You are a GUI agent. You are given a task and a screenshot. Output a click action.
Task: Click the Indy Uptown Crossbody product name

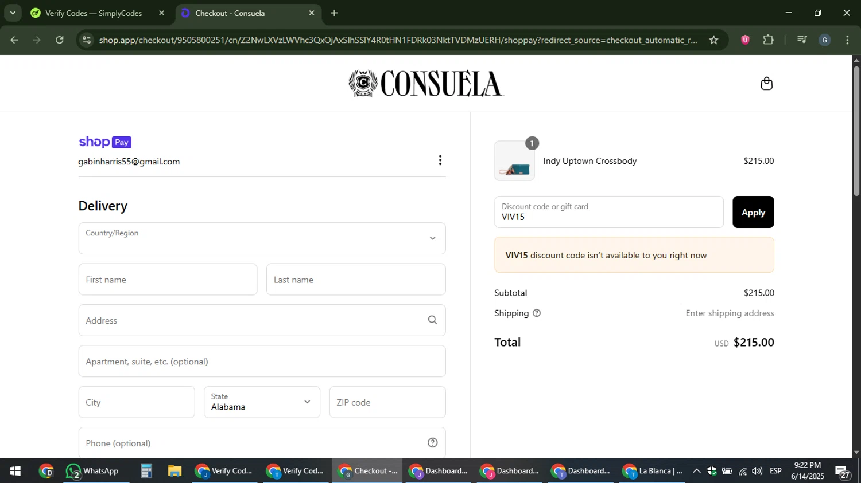tap(590, 161)
